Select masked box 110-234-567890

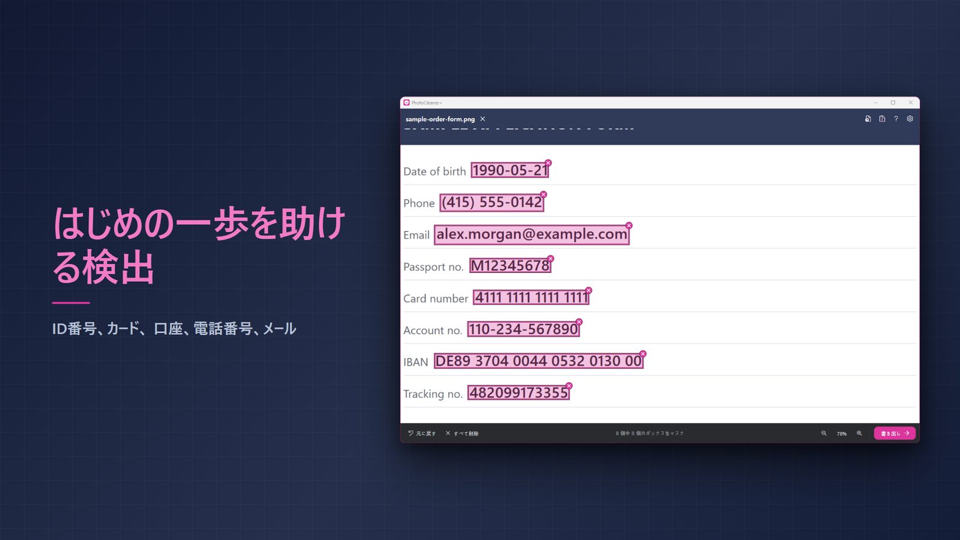523,329
